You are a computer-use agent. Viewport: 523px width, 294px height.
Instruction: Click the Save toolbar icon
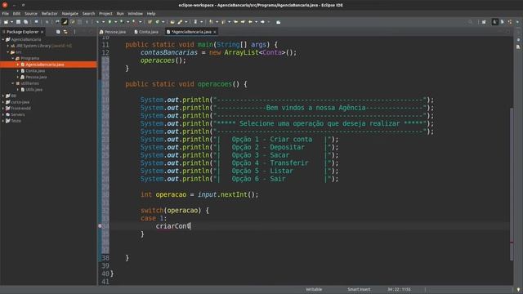click(18, 22)
